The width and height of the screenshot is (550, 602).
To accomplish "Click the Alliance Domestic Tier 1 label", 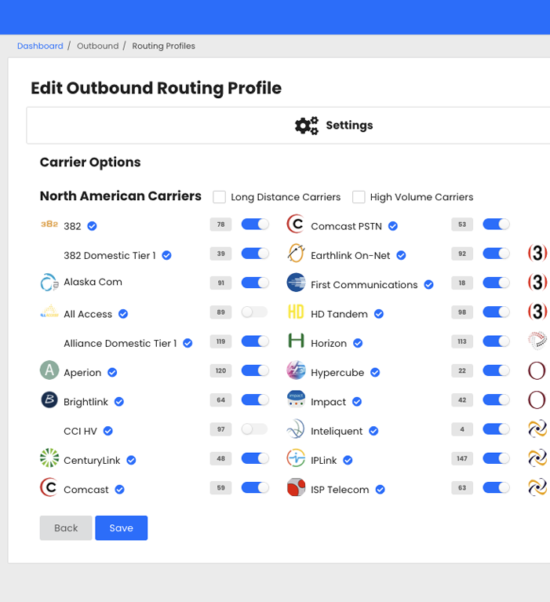I will point(120,343).
